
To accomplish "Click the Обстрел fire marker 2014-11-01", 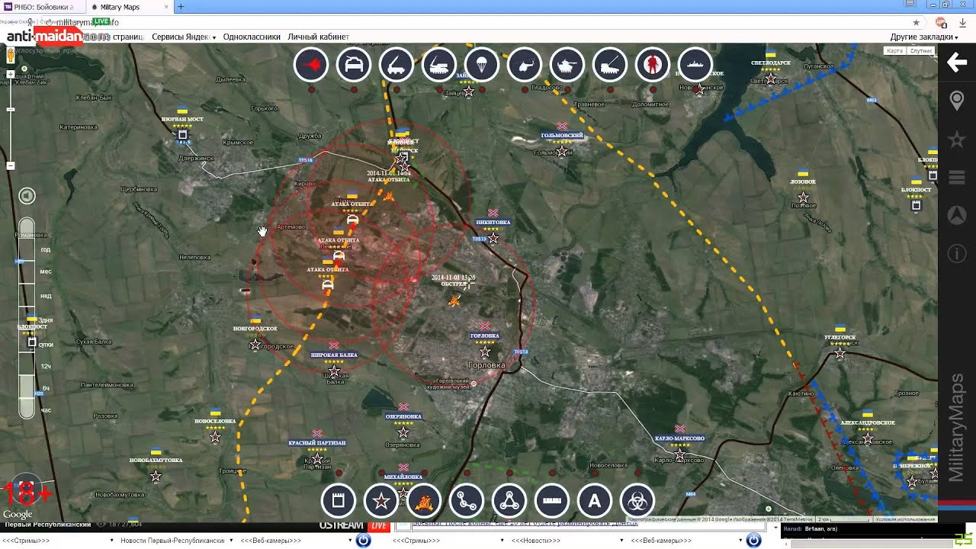I will (x=454, y=301).
